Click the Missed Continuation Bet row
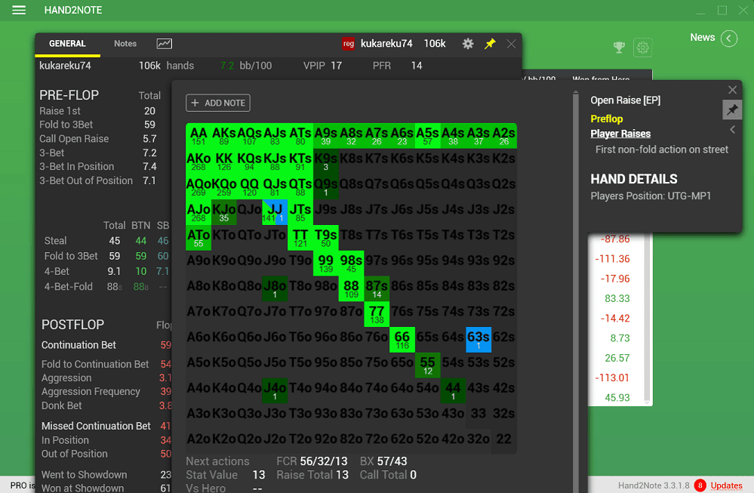 click(106, 426)
